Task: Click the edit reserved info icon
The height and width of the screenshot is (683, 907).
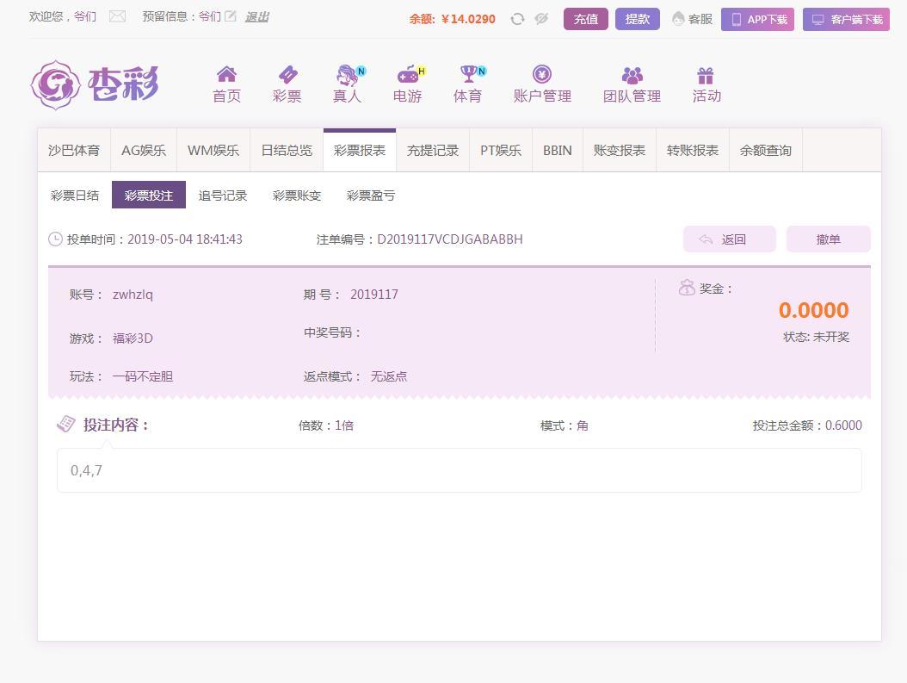Action: 231,16
